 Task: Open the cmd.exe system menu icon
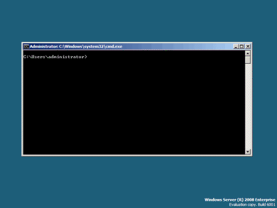[x=26, y=47]
